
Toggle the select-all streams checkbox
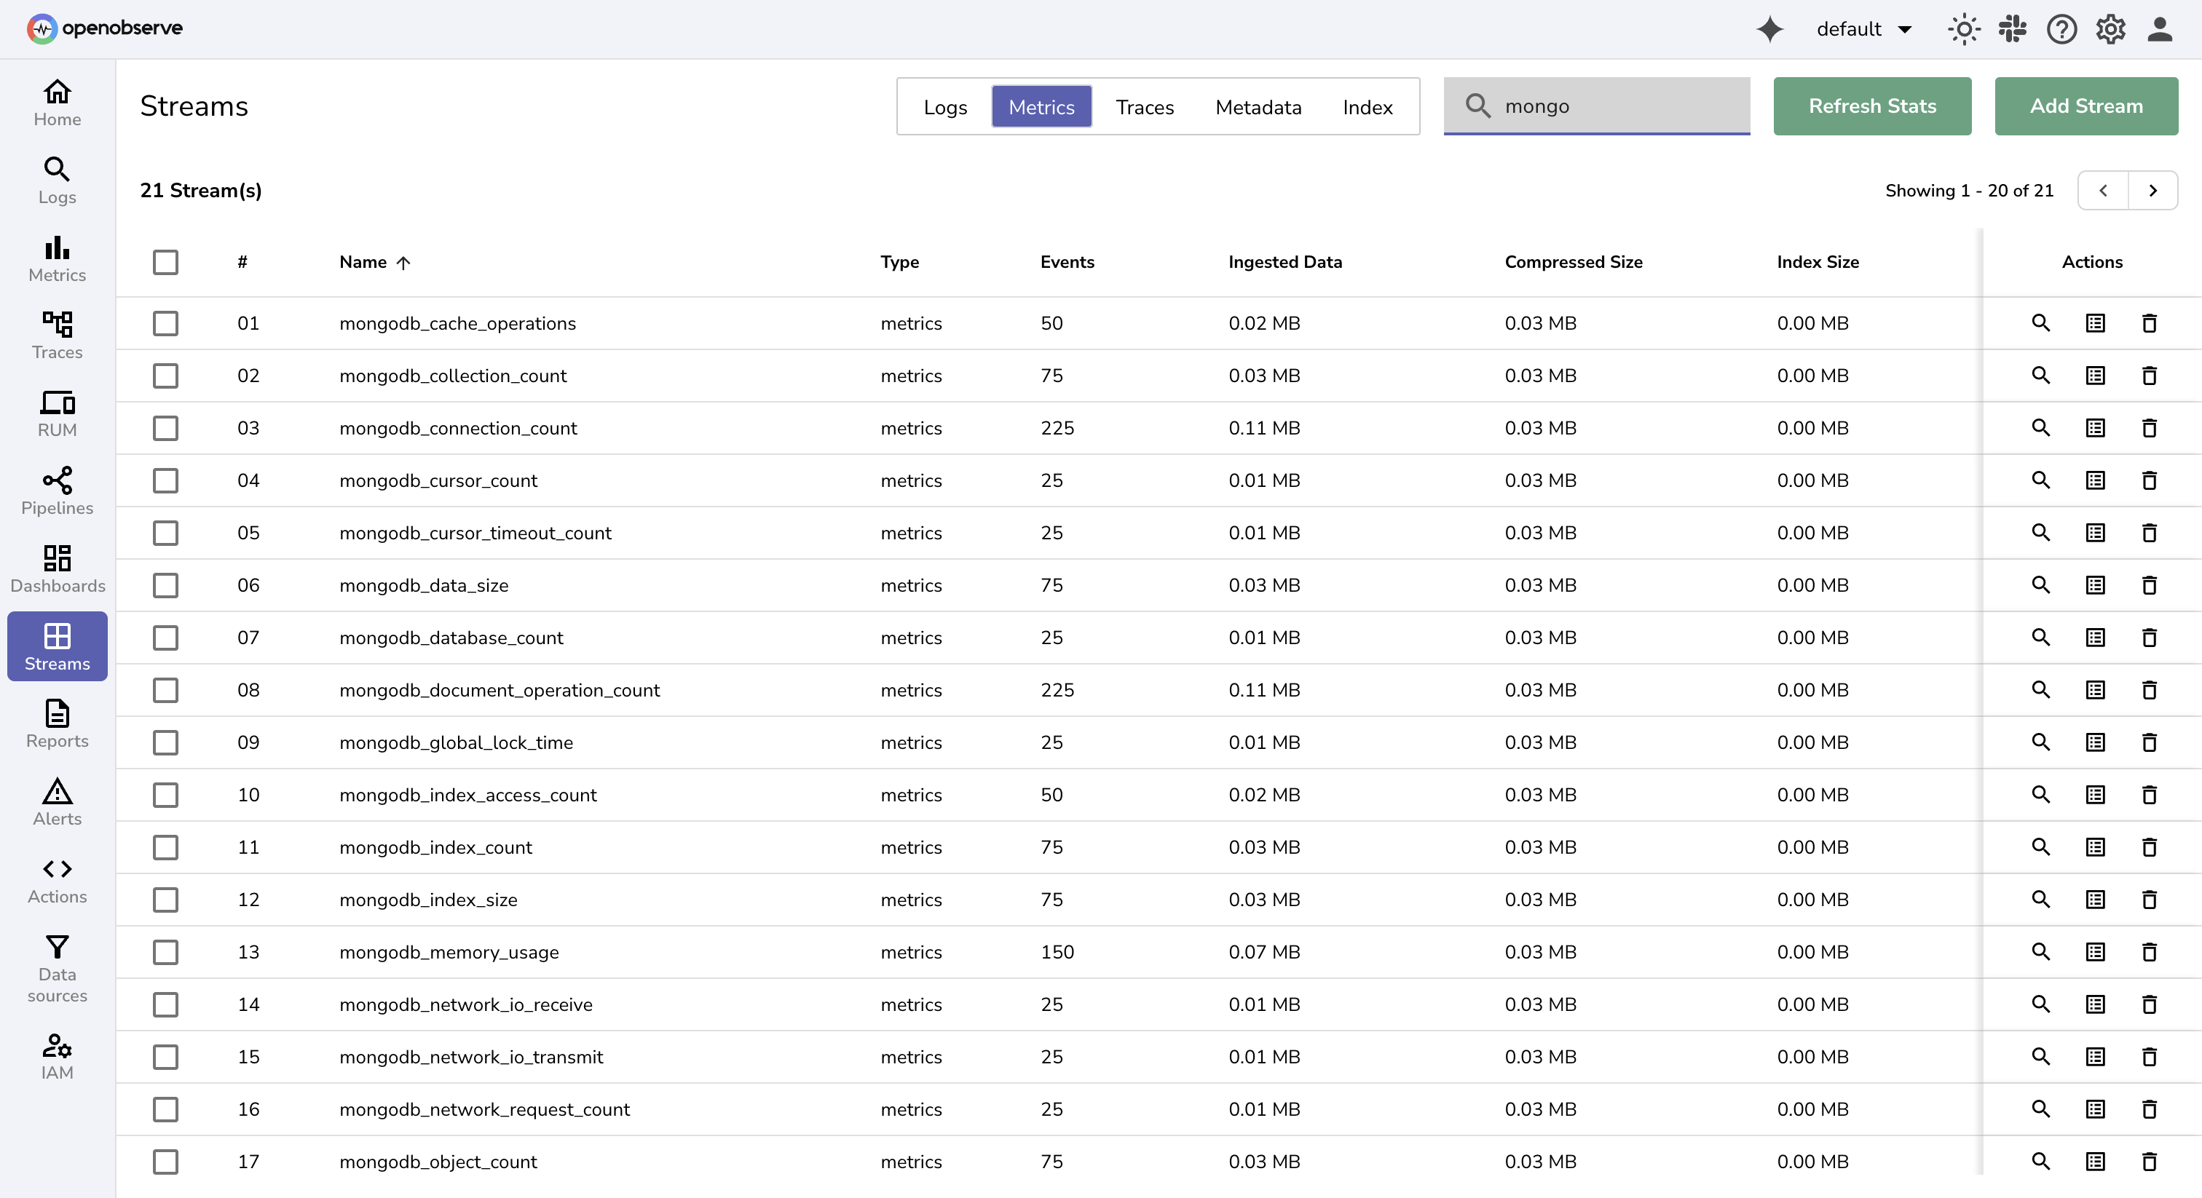165,262
